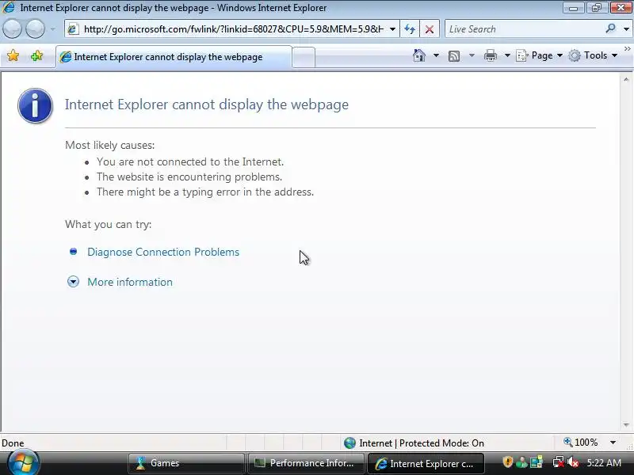Click the Refresh button
This screenshot has width=634, height=475.
tap(410, 29)
